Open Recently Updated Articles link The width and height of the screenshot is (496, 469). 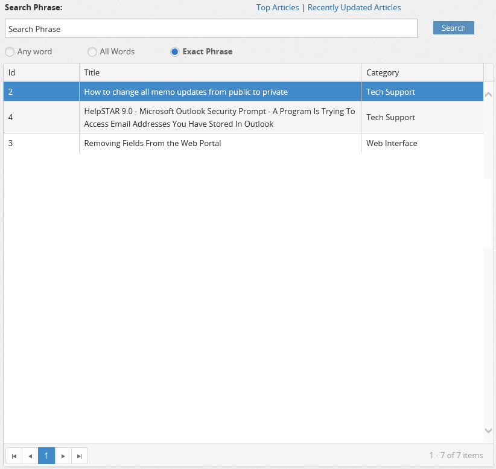(x=354, y=8)
